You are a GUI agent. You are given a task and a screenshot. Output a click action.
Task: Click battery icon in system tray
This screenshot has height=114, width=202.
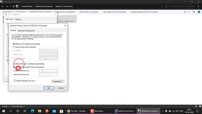coord(170,111)
